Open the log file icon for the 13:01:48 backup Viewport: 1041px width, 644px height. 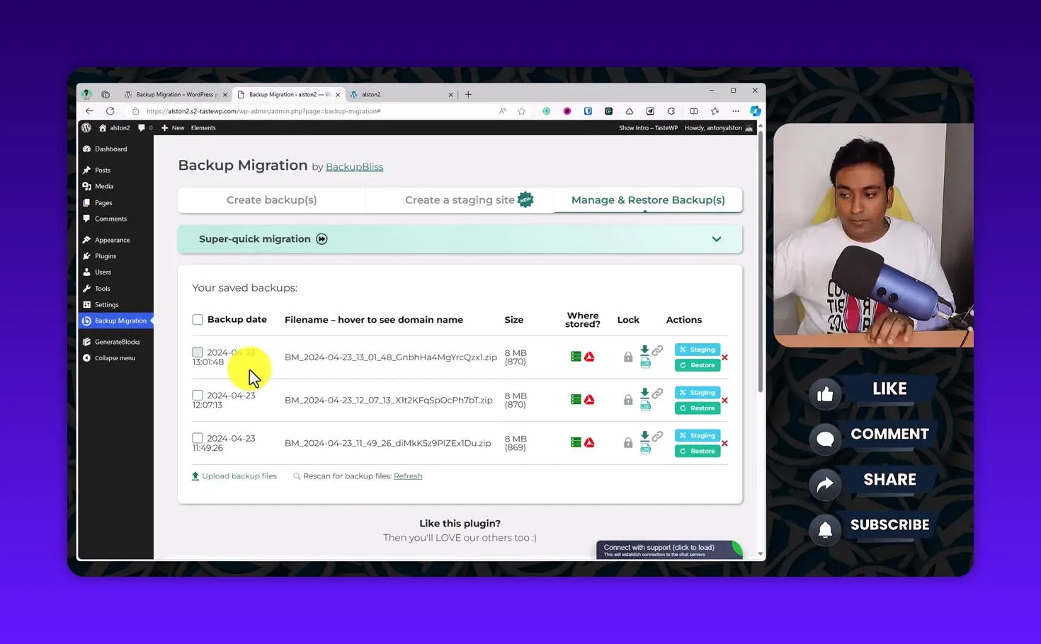coord(645,364)
